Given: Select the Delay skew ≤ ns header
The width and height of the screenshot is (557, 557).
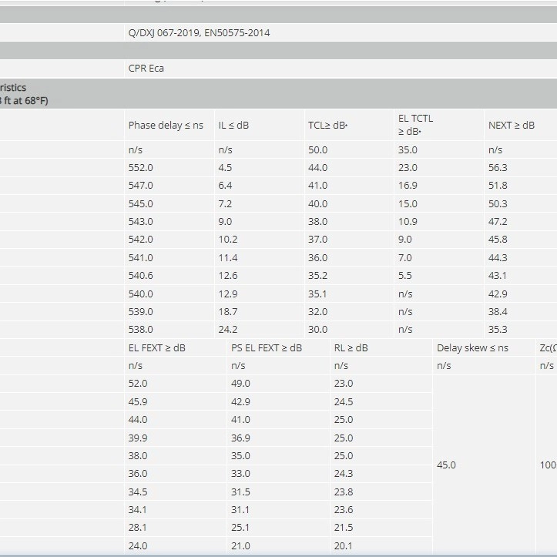Looking at the screenshot, I should coord(472,348).
